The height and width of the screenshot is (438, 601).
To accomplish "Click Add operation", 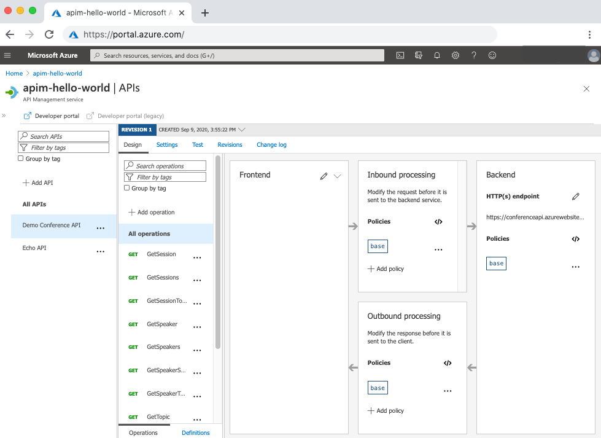I will click(152, 212).
